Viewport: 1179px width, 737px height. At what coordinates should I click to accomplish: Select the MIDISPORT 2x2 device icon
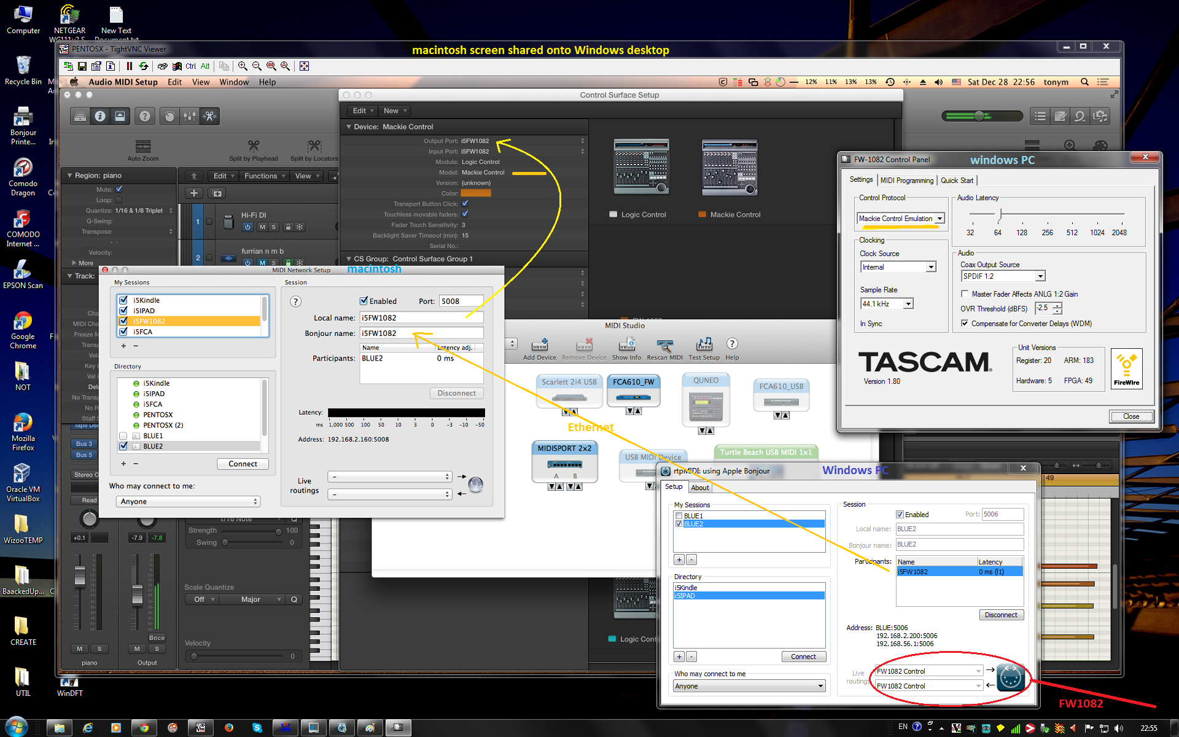click(x=564, y=464)
